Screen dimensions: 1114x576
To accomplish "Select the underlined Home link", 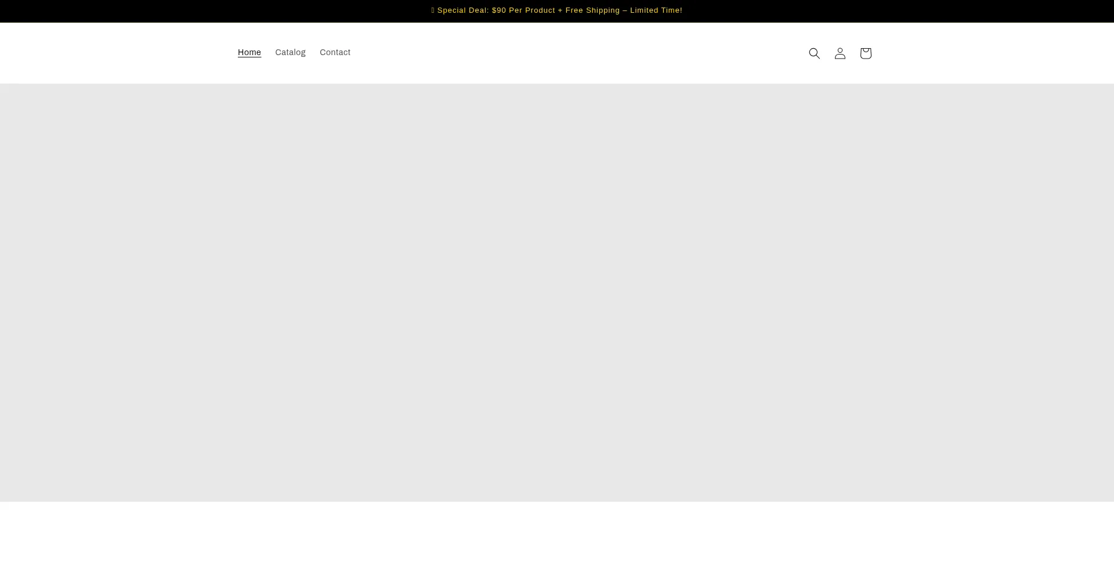I will tap(249, 53).
